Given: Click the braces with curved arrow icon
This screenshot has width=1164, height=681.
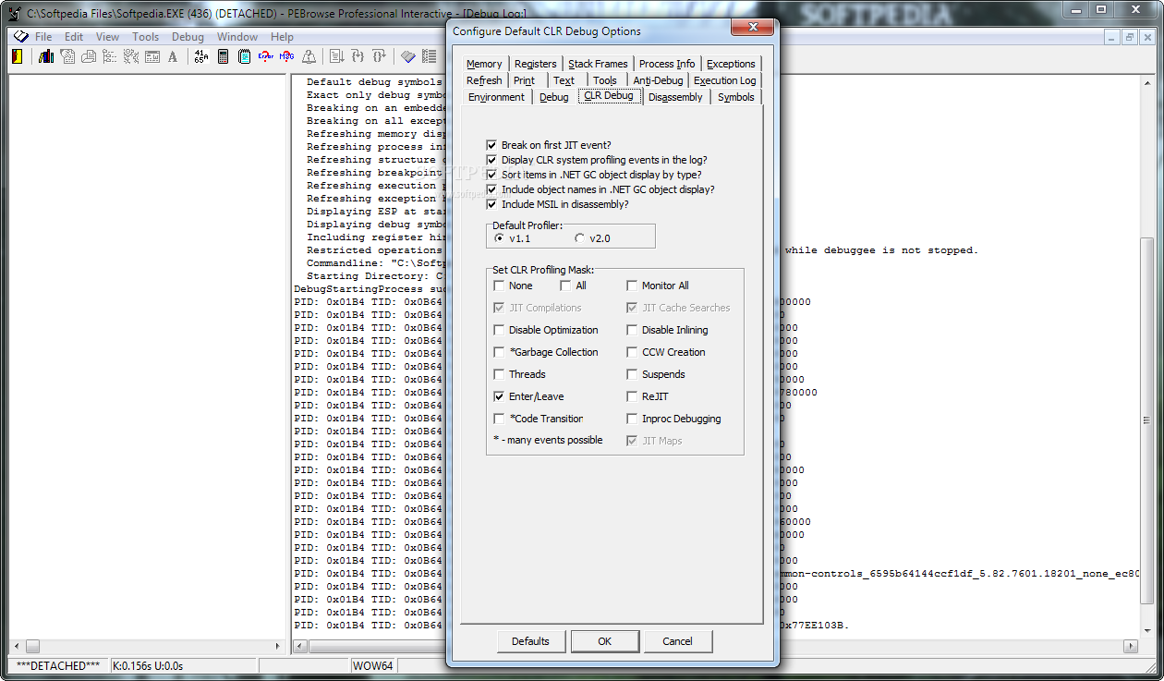Looking at the screenshot, I should click(358, 56).
